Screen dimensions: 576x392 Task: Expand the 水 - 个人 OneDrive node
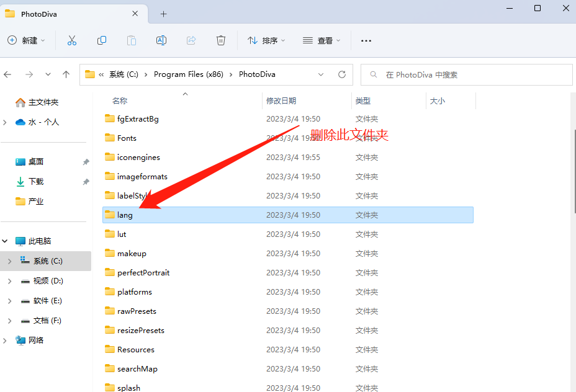5,122
